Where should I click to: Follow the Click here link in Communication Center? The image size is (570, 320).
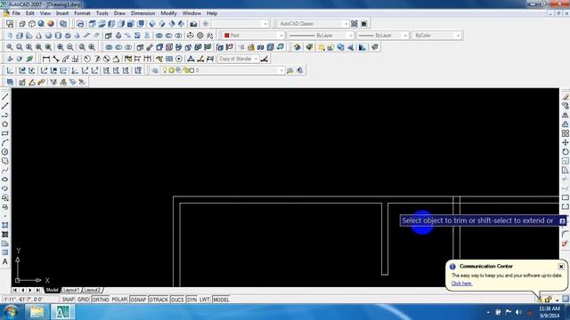coord(461,284)
